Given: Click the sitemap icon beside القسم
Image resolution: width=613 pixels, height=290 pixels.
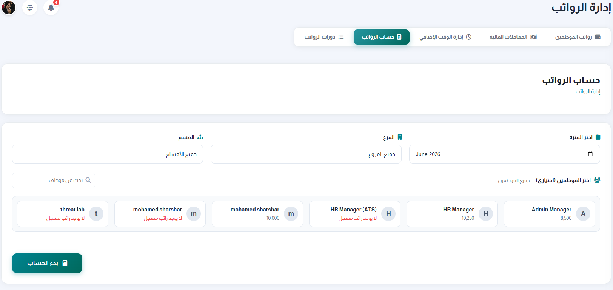Looking at the screenshot, I should tap(200, 137).
